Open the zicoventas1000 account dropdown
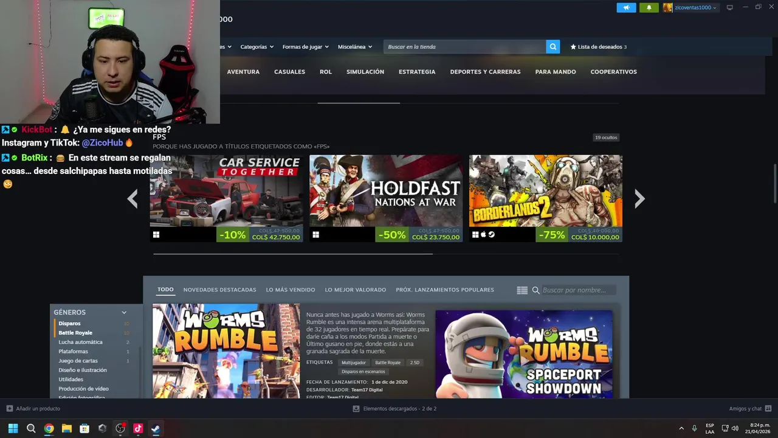Viewport: 778px width, 438px height. (695, 8)
